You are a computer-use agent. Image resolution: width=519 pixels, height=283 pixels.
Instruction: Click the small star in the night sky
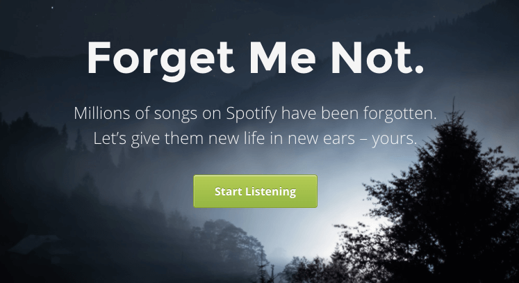(x=51, y=7)
